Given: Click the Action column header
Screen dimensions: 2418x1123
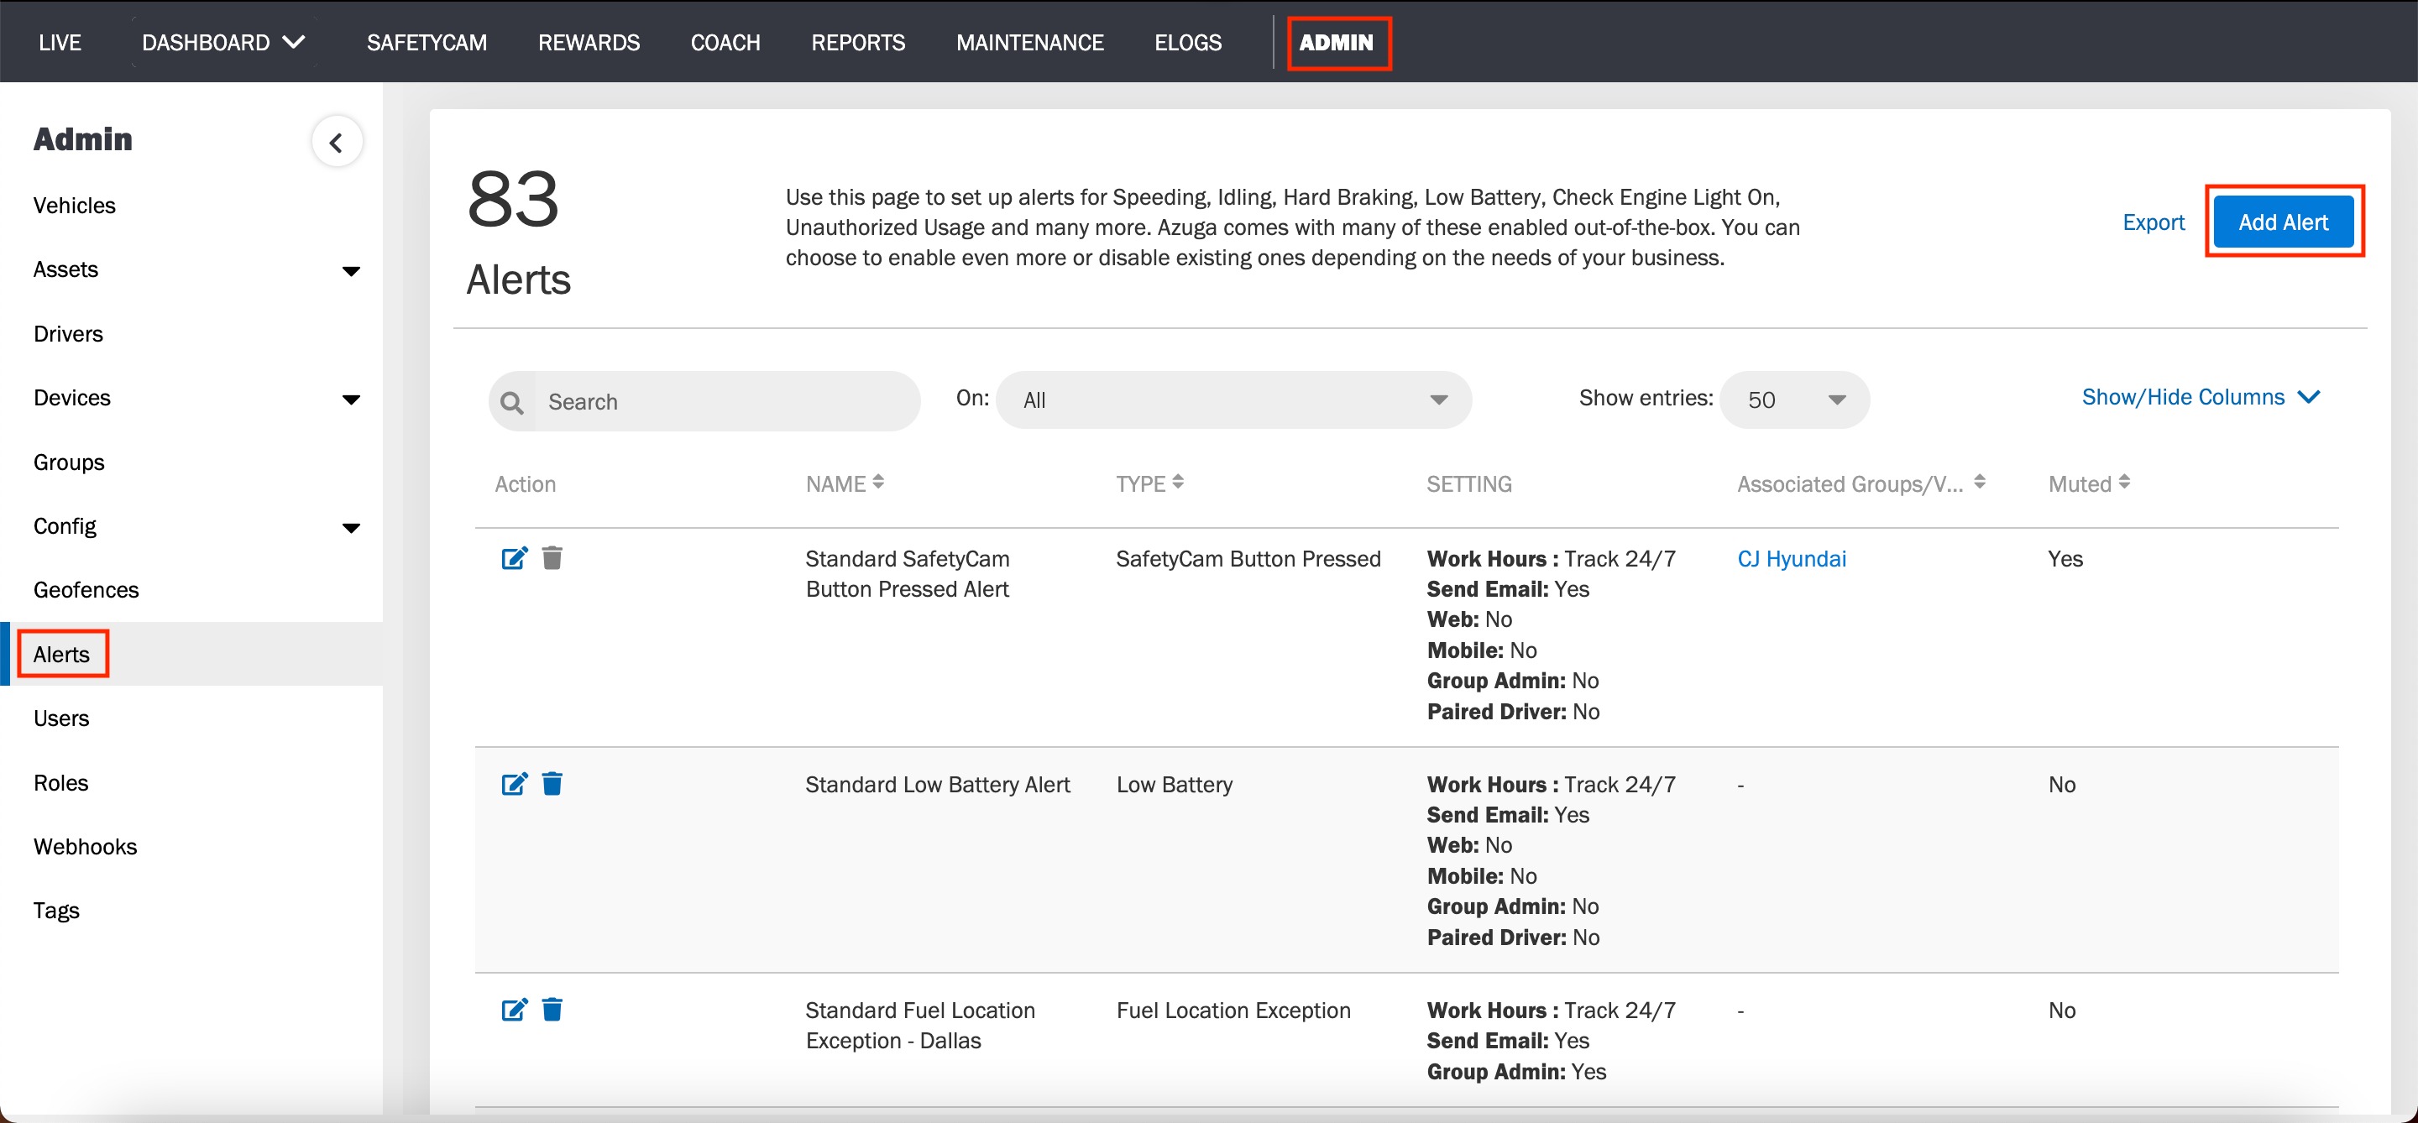Looking at the screenshot, I should pos(525,484).
